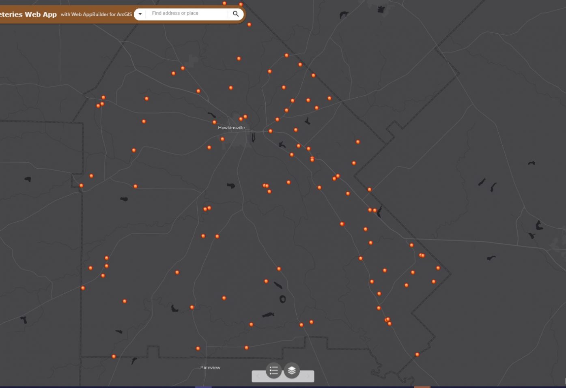This screenshot has height=388, width=566.
Task: Open the Legend widget
Action: point(273,370)
